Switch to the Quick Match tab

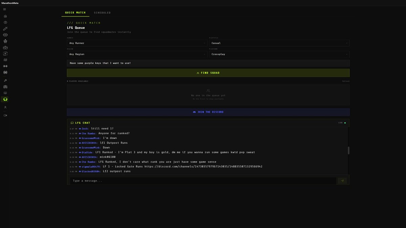[75, 12]
